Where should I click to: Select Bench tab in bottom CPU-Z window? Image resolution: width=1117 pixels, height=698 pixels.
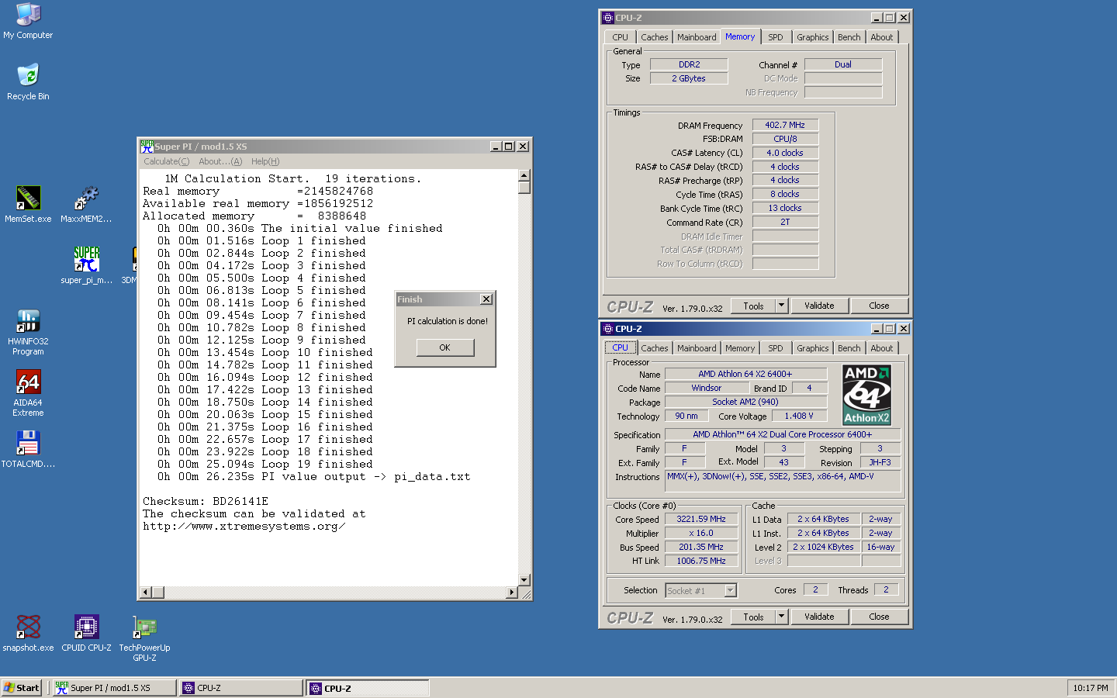(849, 348)
